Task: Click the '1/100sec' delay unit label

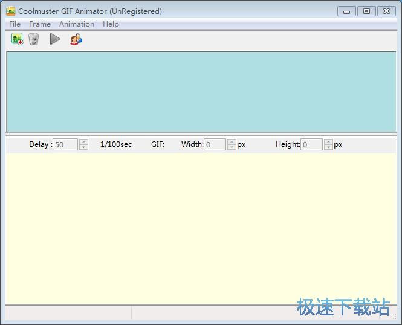Action: point(116,144)
